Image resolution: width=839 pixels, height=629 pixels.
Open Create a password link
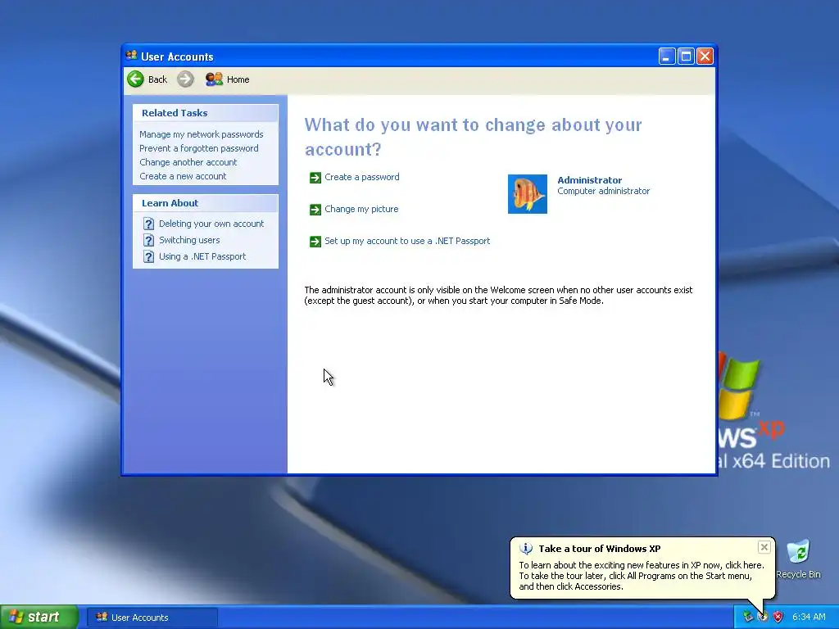[x=361, y=177]
